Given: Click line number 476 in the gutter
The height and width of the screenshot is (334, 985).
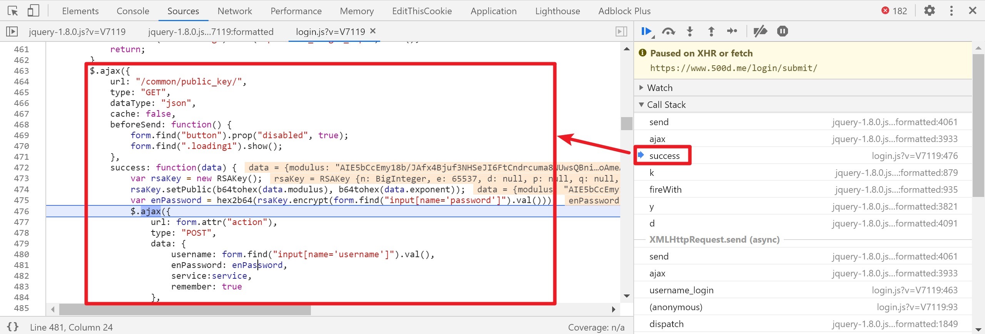Looking at the screenshot, I should tap(22, 211).
